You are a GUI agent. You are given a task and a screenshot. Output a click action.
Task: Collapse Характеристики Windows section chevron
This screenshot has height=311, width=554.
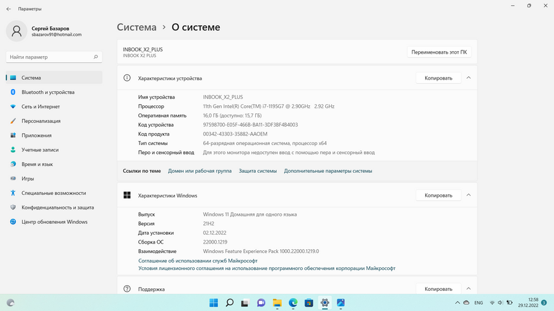(469, 195)
